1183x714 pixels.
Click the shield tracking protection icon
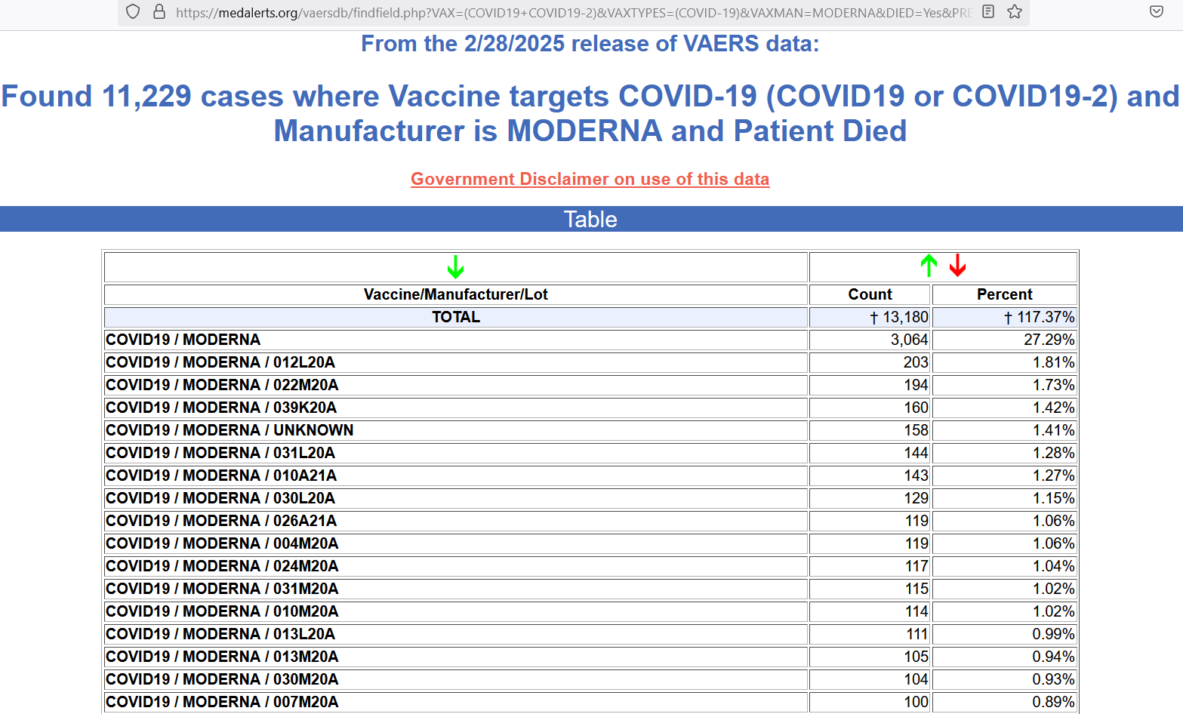coord(133,11)
